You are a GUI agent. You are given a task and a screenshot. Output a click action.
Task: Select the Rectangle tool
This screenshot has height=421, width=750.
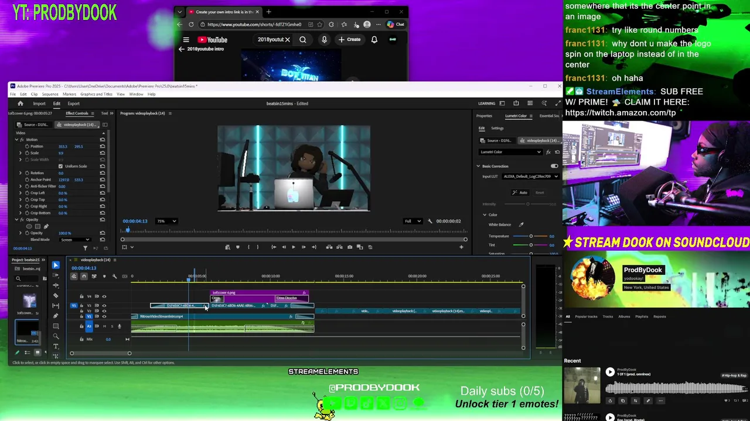[56, 326]
